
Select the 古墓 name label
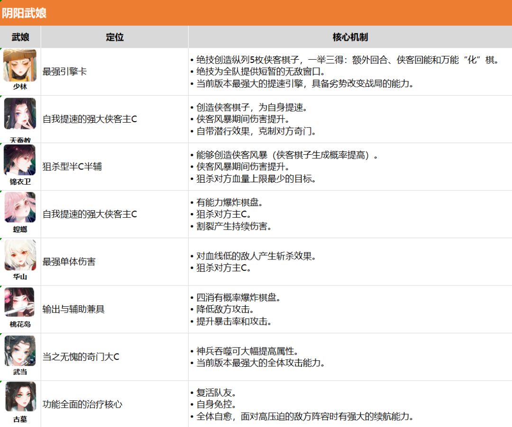[20, 419]
